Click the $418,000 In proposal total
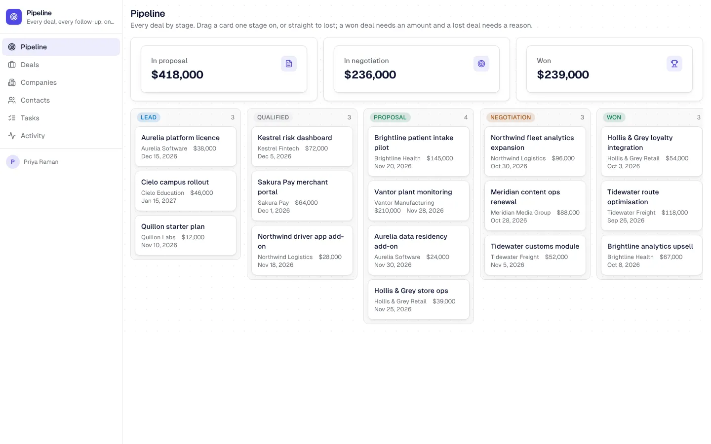This screenshot has width=711, height=444. coord(177,74)
